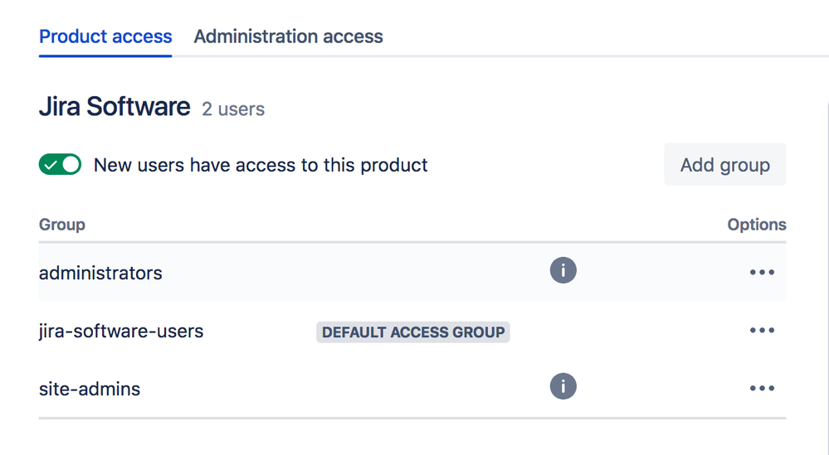Switch to the Product access tab

[x=105, y=36]
